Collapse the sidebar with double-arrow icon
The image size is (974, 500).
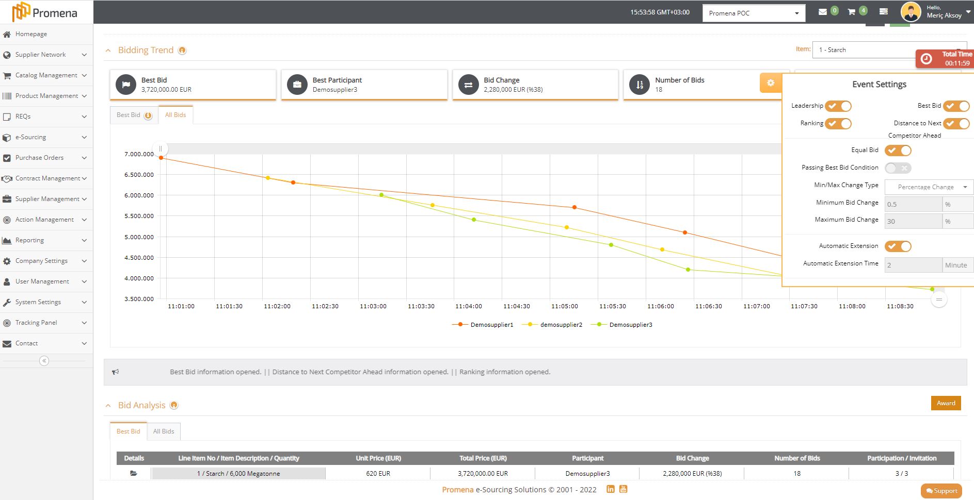click(x=44, y=361)
